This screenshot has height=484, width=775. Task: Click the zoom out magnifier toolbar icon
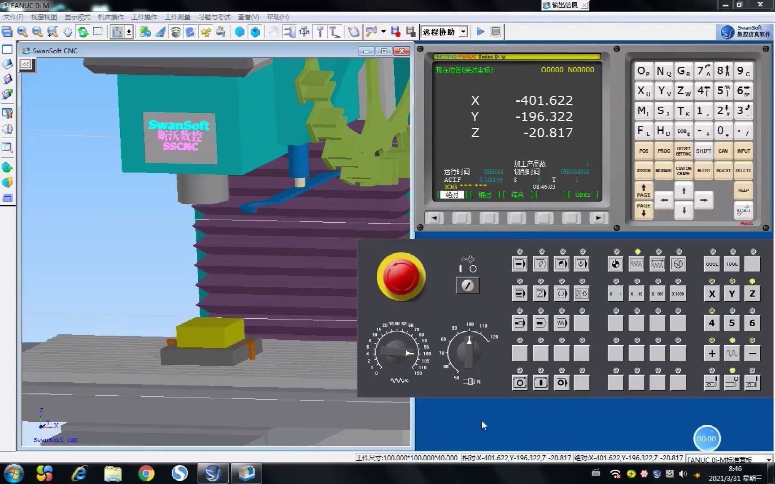(37, 32)
